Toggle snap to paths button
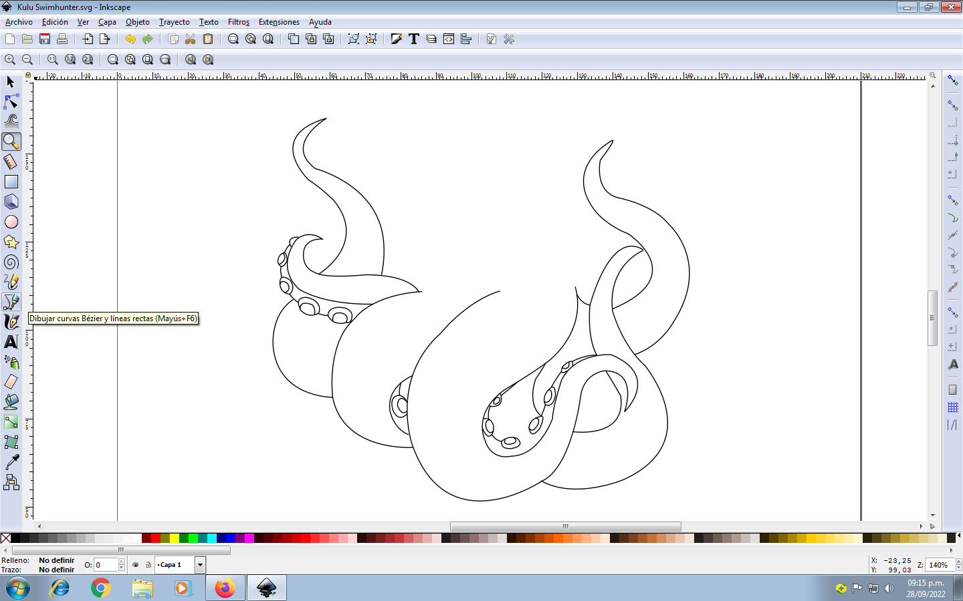 click(953, 218)
